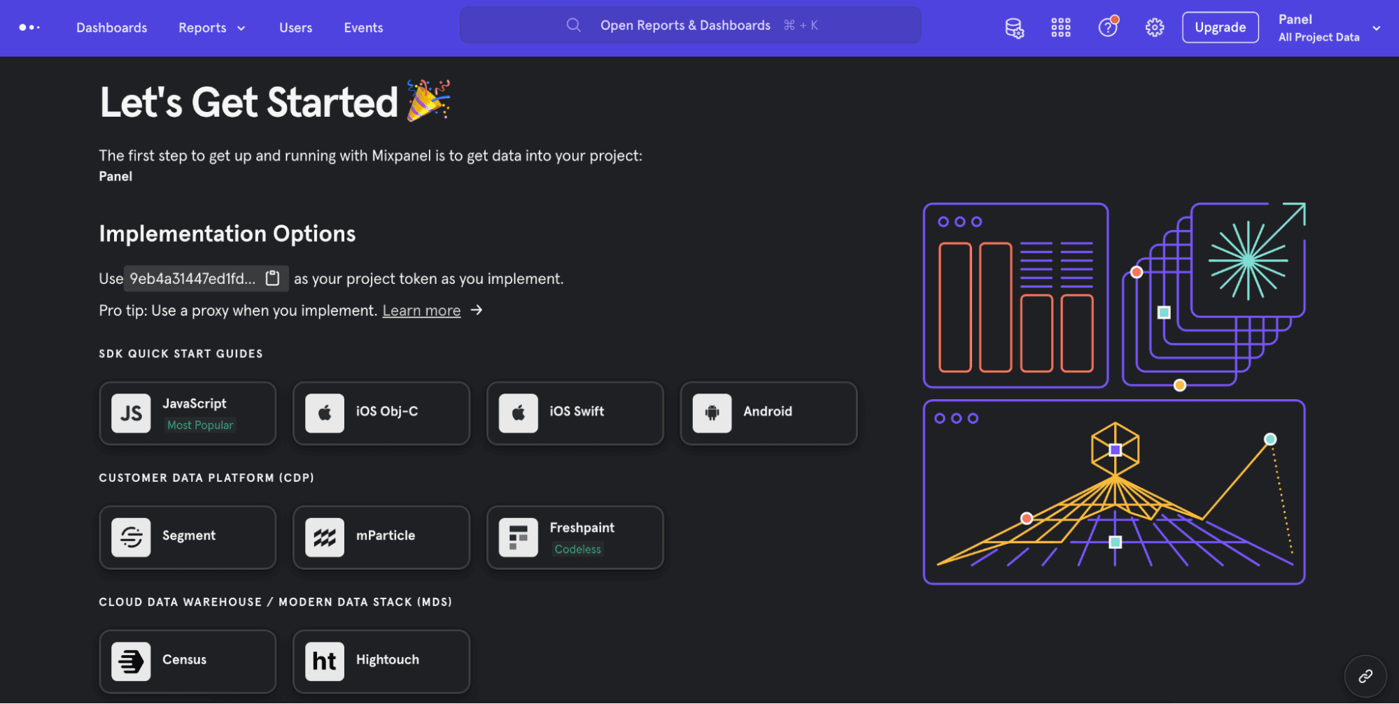Click the Apple icon on iOS Obj-C
The width and height of the screenshot is (1399, 704).
[325, 413]
